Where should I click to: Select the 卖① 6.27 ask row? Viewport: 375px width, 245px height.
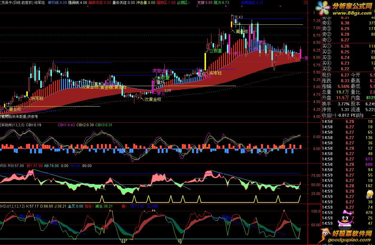click(348, 40)
